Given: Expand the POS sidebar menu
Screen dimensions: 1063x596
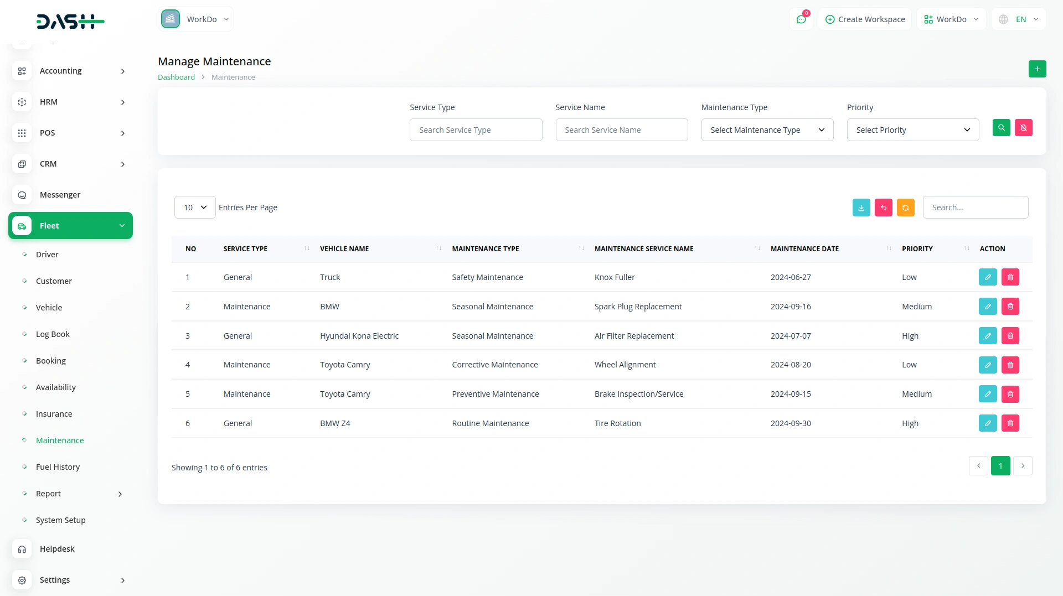Looking at the screenshot, I should (70, 133).
